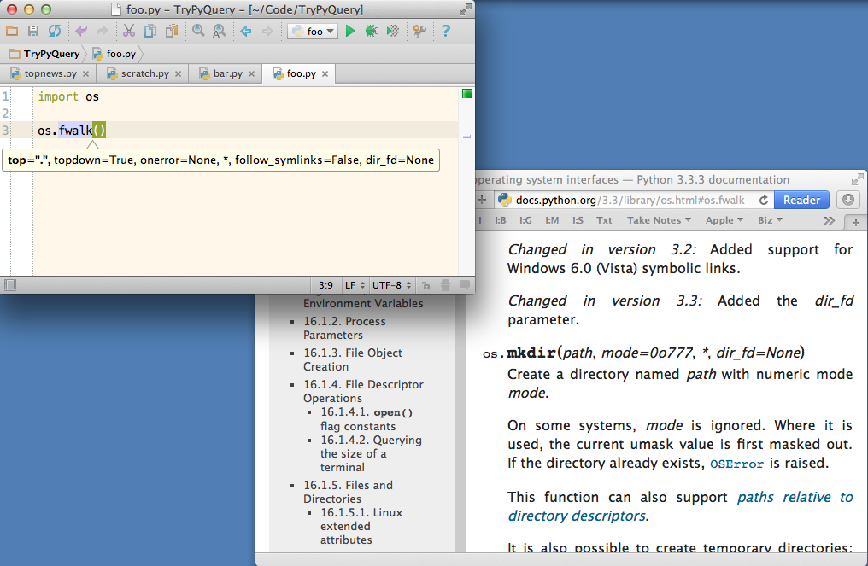Click the I:B bookmark in Safari bookmarks bar
The height and width of the screenshot is (566, 868).
pos(501,220)
